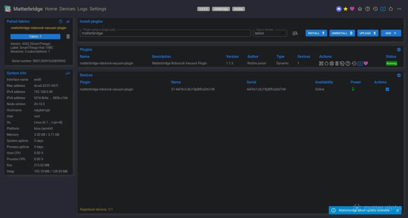
Task: Restart Matterbridge using the header restart icon
Action: (390, 9)
